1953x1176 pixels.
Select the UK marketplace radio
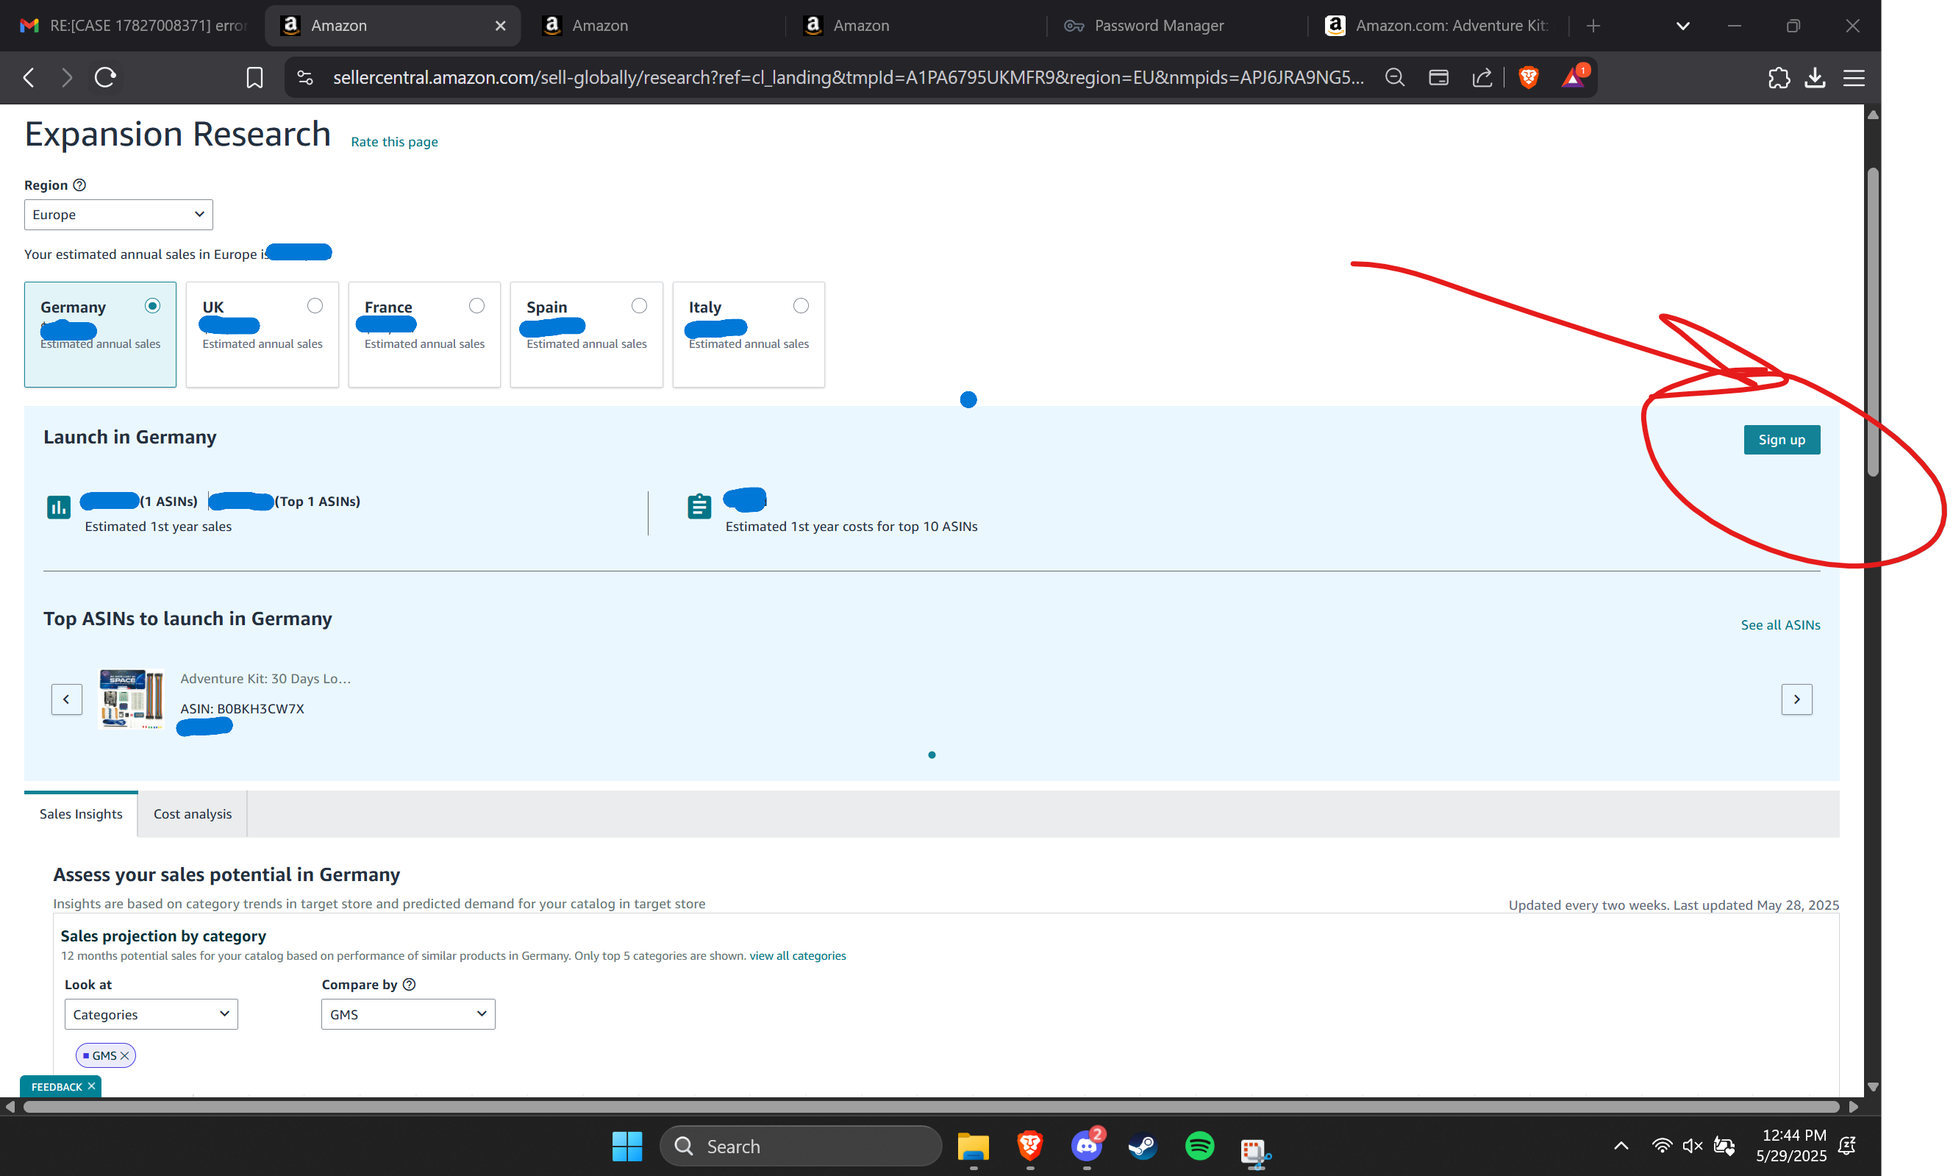pos(315,306)
